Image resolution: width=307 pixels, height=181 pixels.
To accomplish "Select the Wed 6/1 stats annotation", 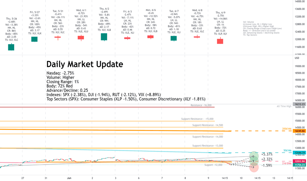I will point(81,21).
